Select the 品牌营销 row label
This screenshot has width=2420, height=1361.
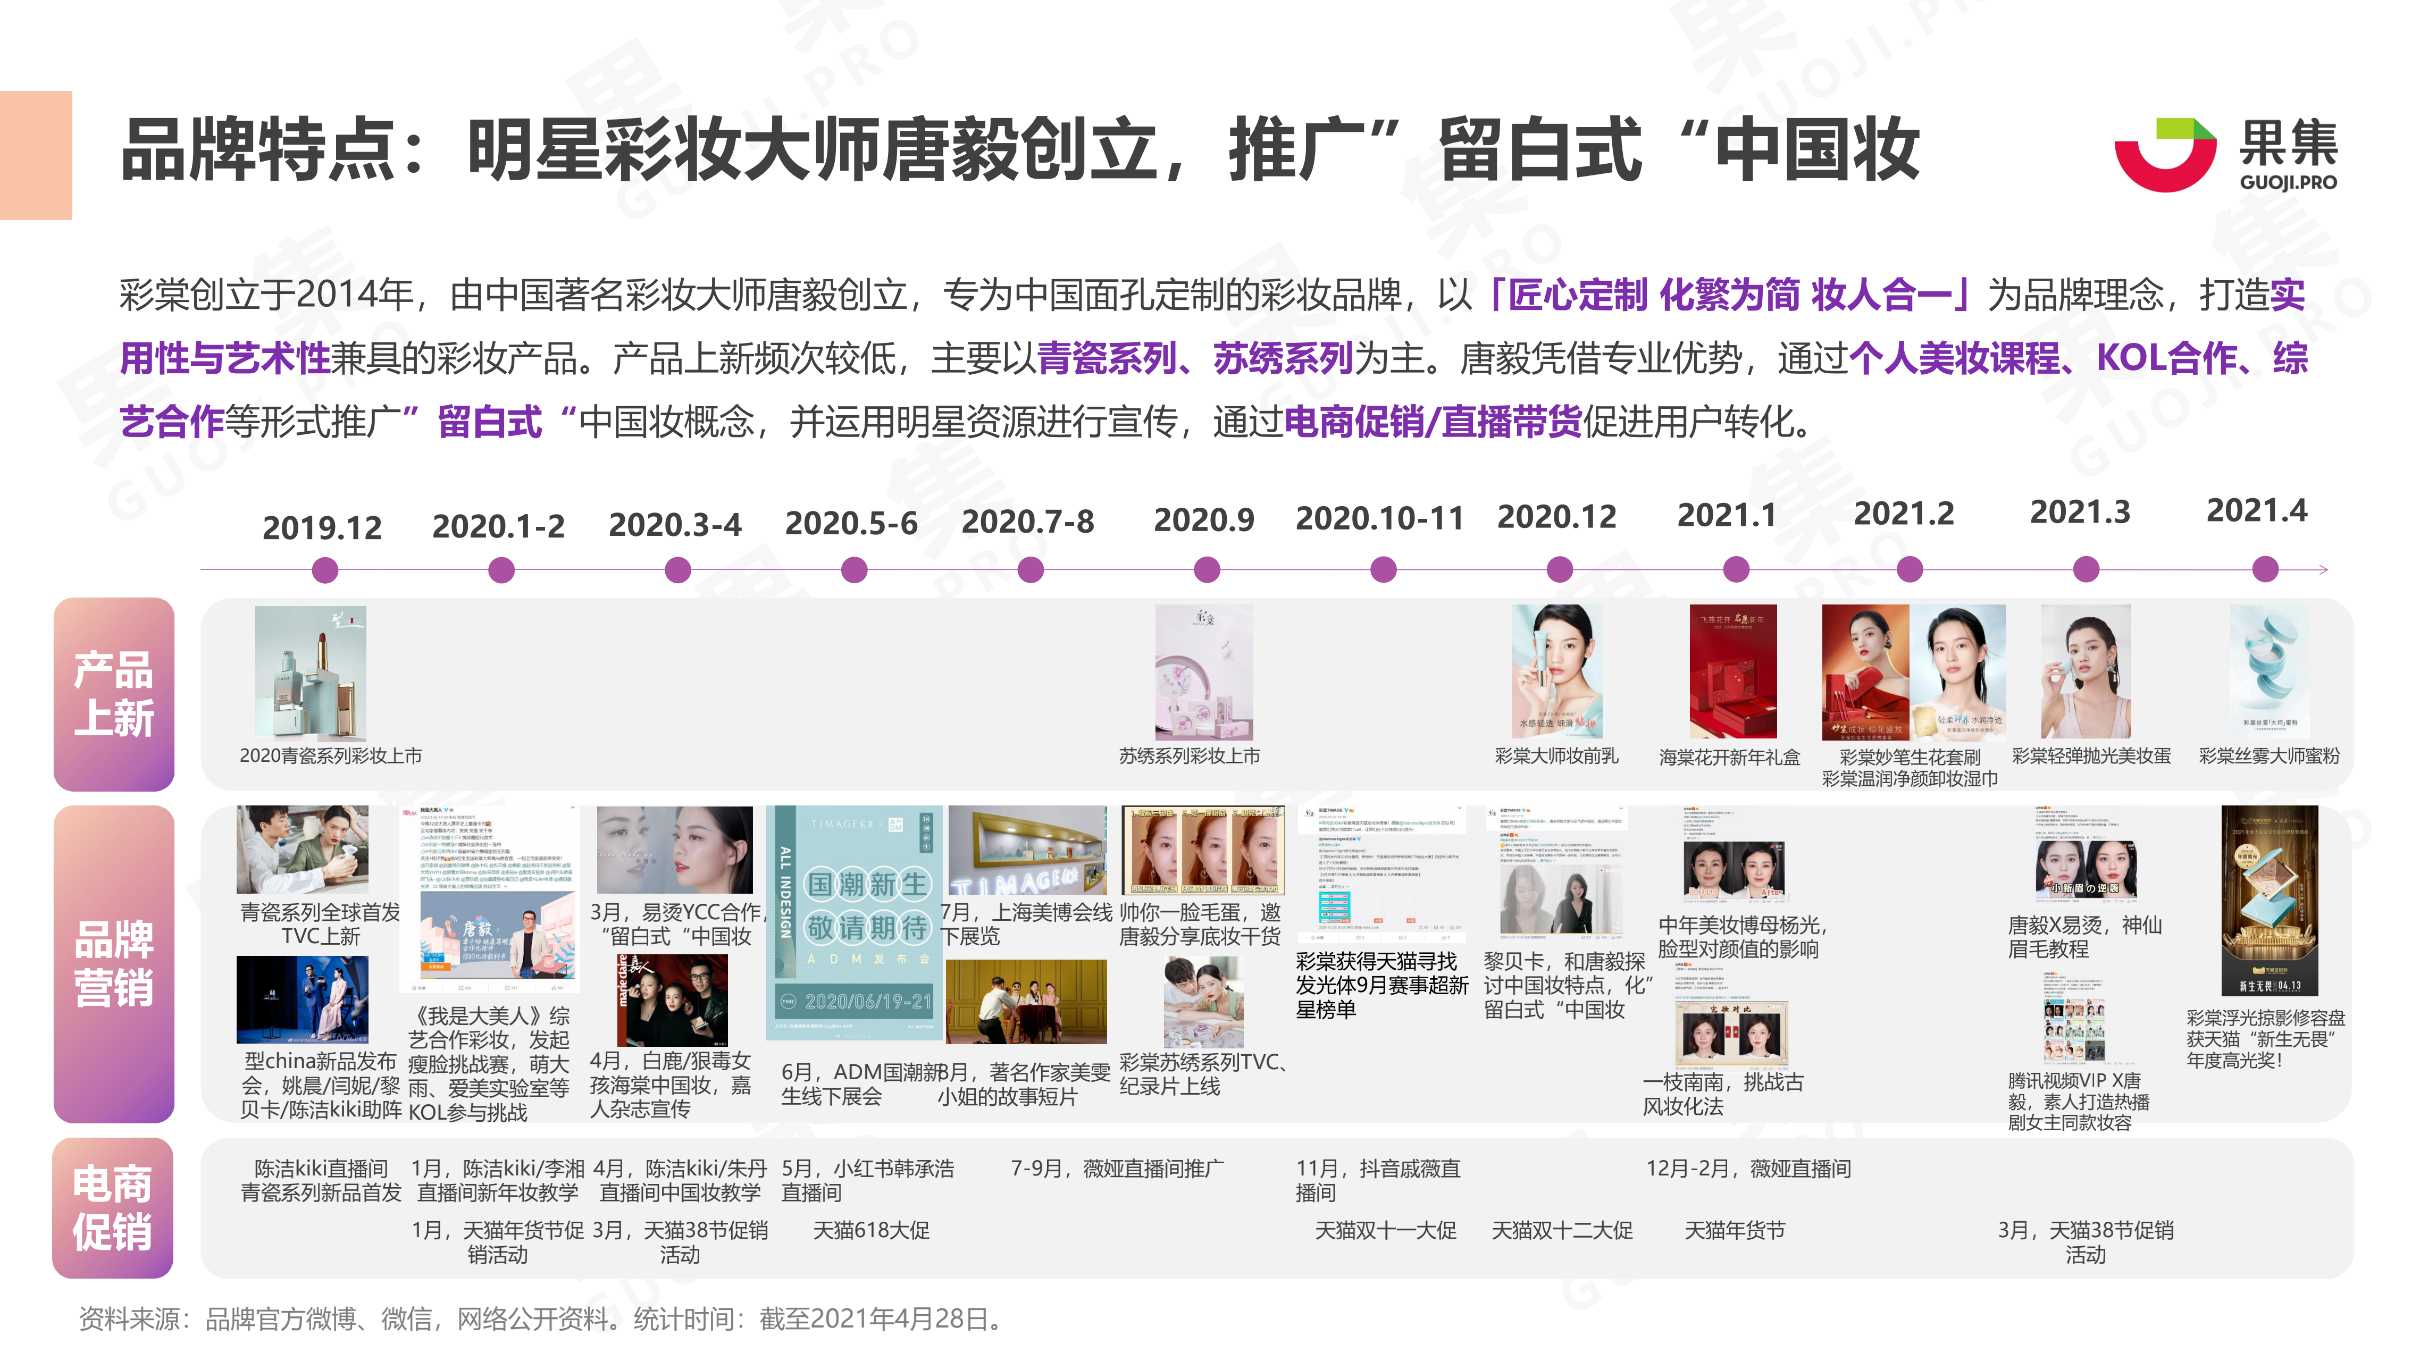pyautogui.click(x=114, y=963)
